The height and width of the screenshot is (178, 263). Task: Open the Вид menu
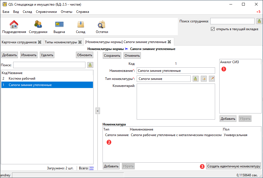click(16, 12)
